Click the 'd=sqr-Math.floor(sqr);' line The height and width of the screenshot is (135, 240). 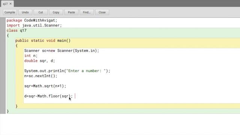(48, 96)
